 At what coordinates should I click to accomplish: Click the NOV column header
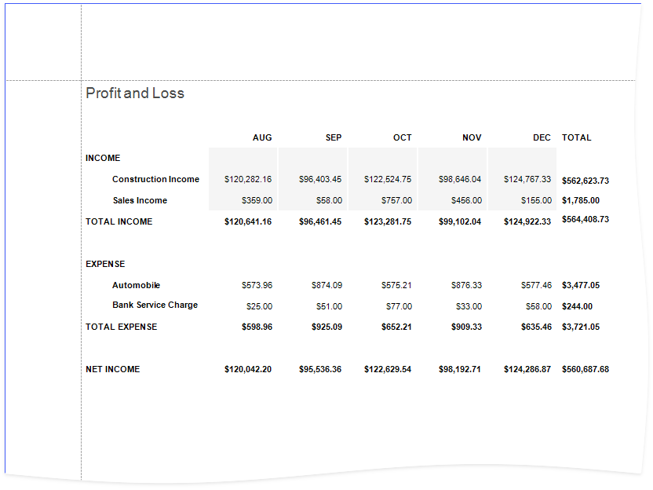pos(472,137)
